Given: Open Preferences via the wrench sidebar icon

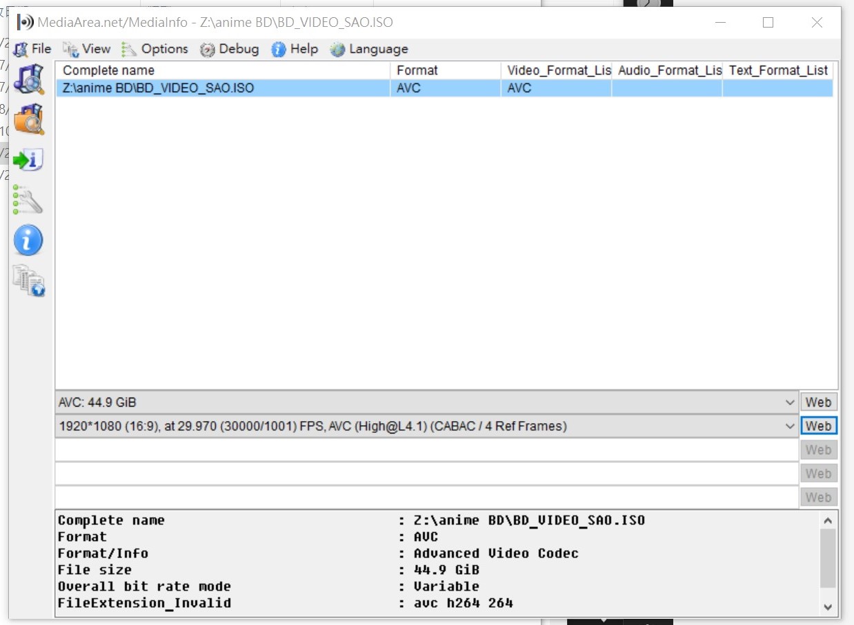Looking at the screenshot, I should tap(28, 200).
